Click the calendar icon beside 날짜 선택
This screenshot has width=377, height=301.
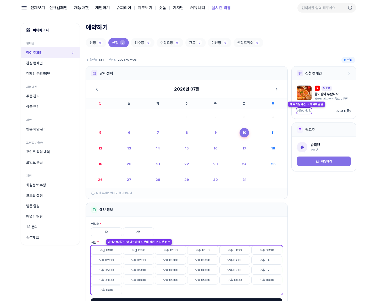[94, 73]
